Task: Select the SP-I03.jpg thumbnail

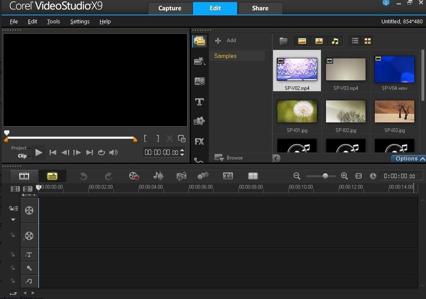Action: (x=394, y=112)
